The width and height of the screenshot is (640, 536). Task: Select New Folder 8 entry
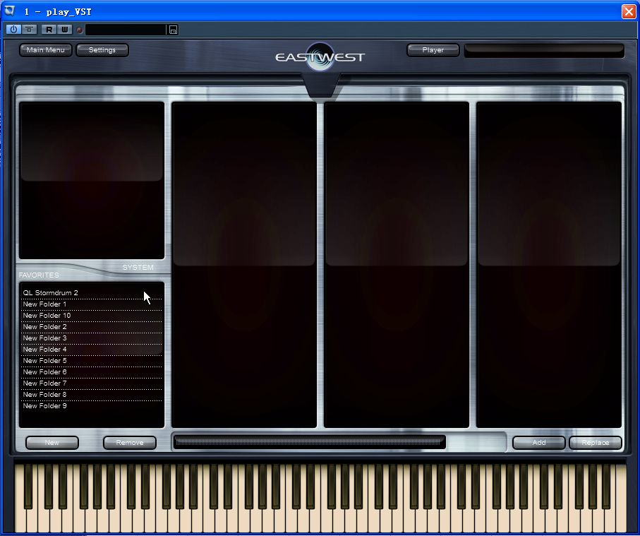point(92,395)
